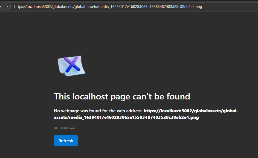Click the partially visible reload icon beside address bar

[0, 7]
